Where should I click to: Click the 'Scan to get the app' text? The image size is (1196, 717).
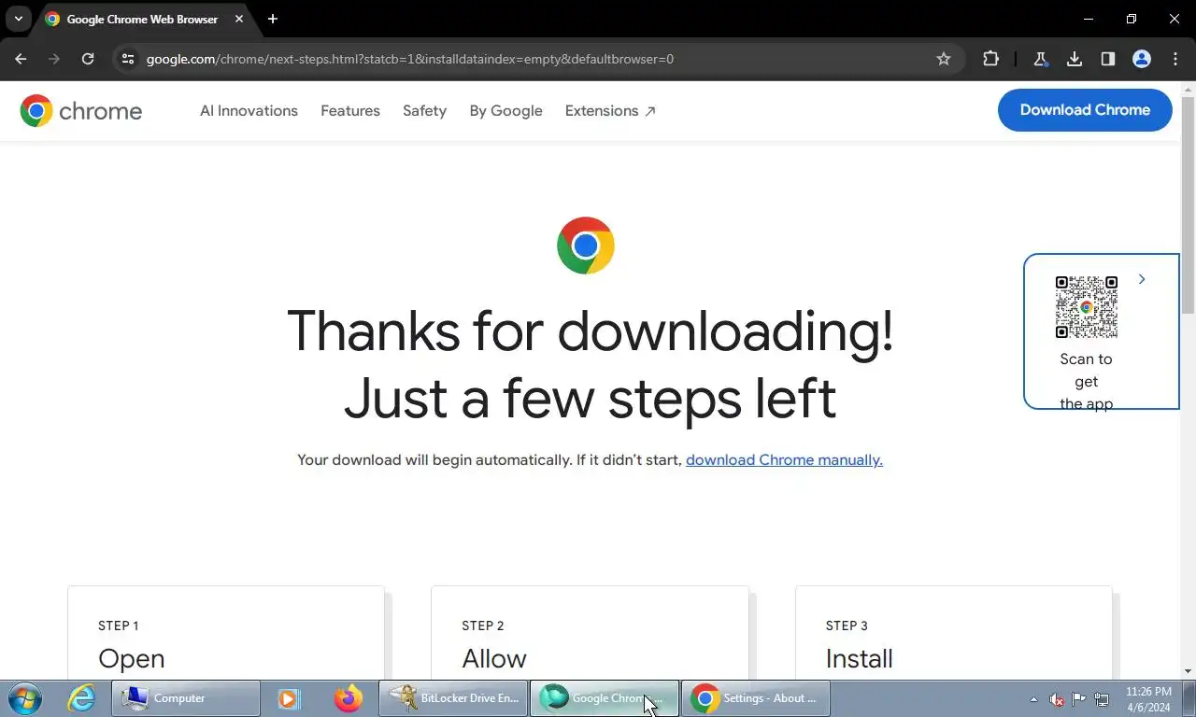1086,381
